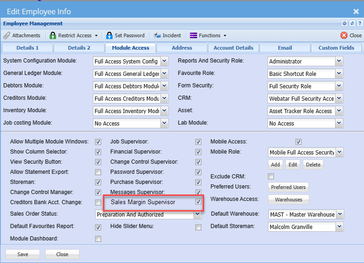The image size is (364, 263).
Task: Open the CRM role dropdown
Action: (x=339, y=98)
